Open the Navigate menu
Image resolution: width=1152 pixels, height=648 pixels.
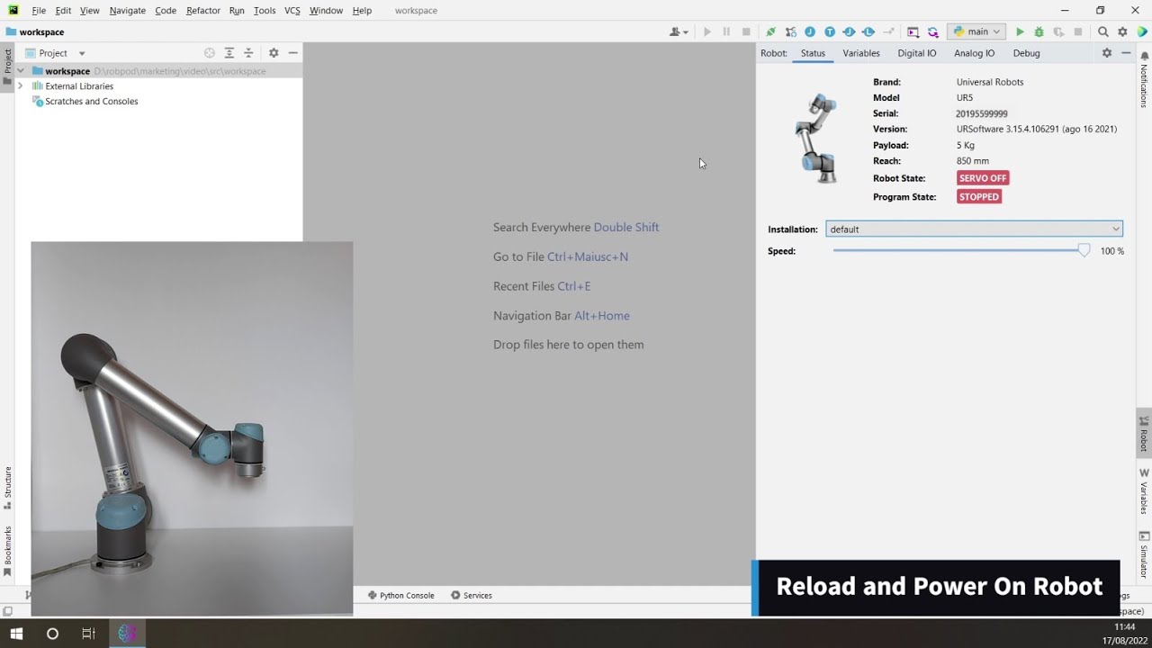tap(128, 11)
